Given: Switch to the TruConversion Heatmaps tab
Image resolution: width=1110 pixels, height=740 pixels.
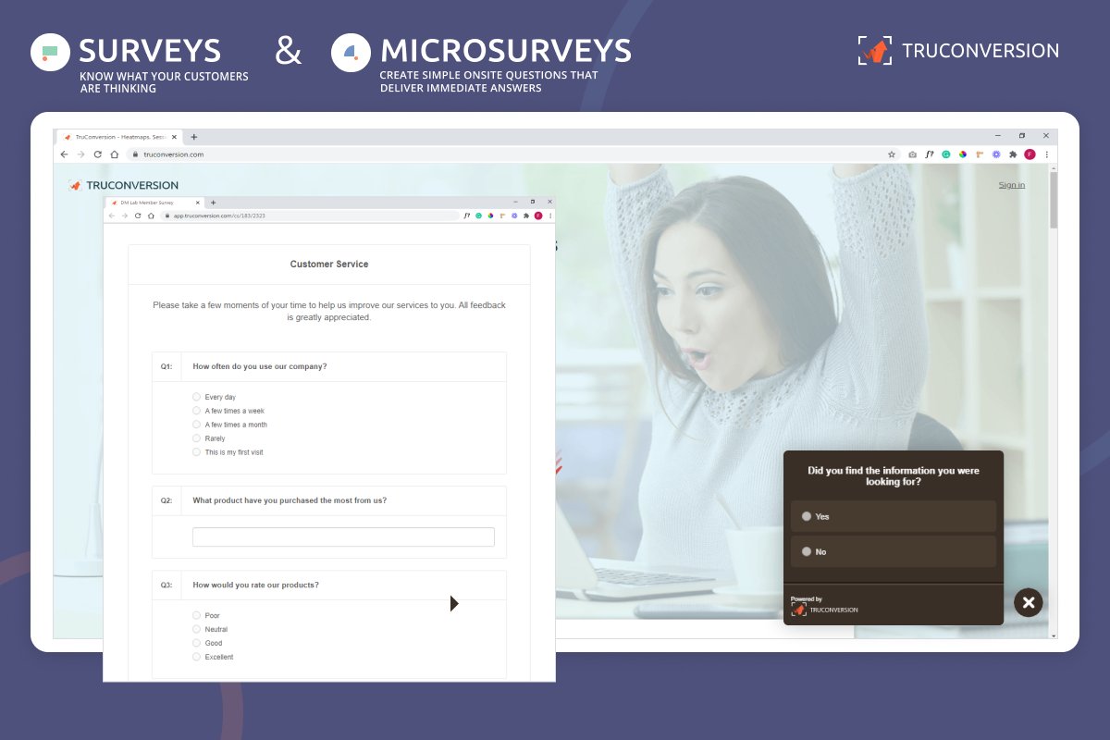Looking at the screenshot, I should (116, 135).
